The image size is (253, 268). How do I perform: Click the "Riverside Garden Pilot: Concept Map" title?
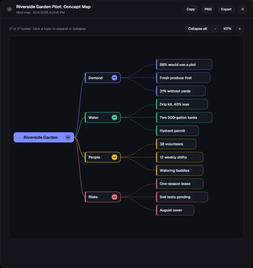[x=53, y=7]
